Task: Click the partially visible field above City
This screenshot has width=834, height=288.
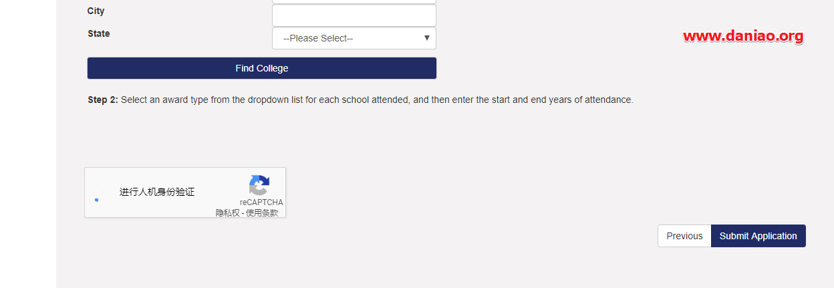Action: (x=354, y=2)
